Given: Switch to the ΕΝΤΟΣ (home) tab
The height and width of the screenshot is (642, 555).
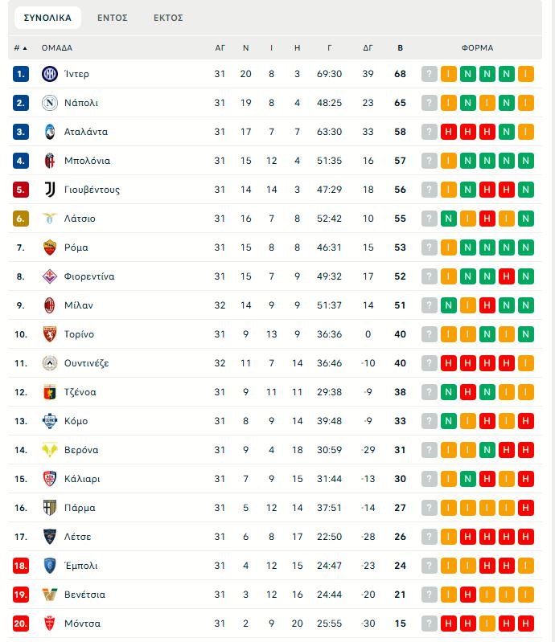Looking at the screenshot, I should pos(113,18).
